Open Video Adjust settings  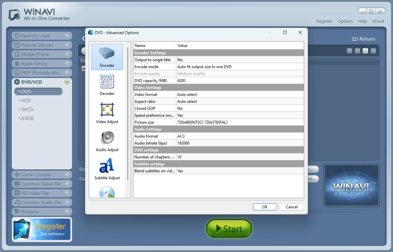click(107, 113)
